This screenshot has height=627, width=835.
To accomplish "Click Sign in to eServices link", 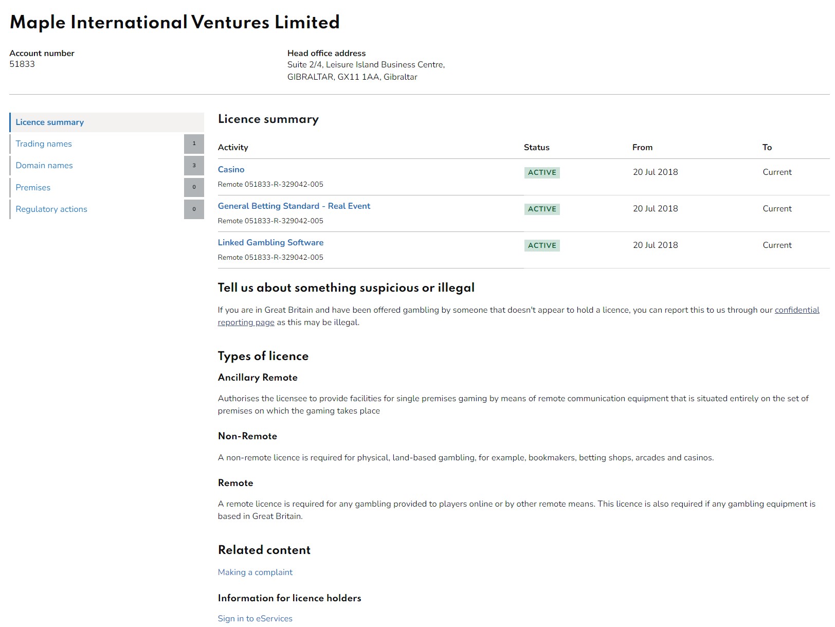I will 255,619.
